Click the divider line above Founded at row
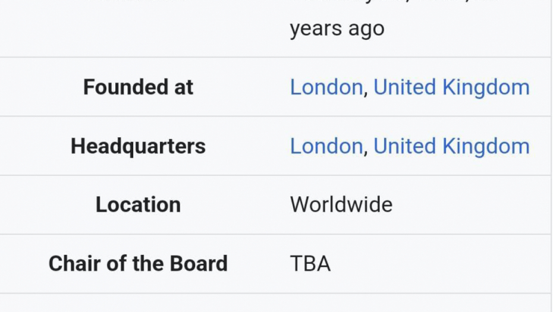This screenshot has height=312, width=553. click(275, 58)
